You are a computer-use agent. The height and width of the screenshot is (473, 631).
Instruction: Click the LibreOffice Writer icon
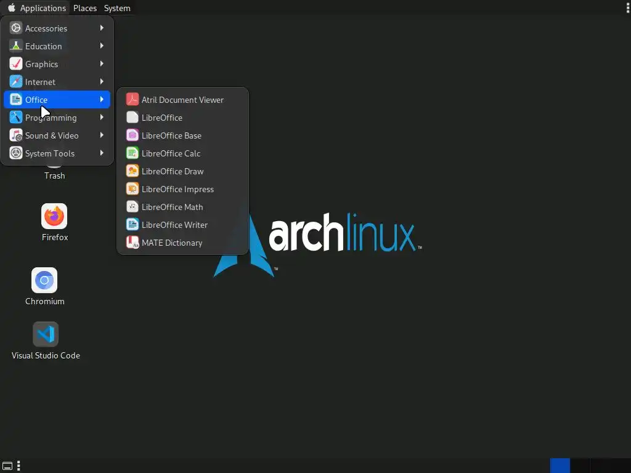pyautogui.click(x=132, y=224)
